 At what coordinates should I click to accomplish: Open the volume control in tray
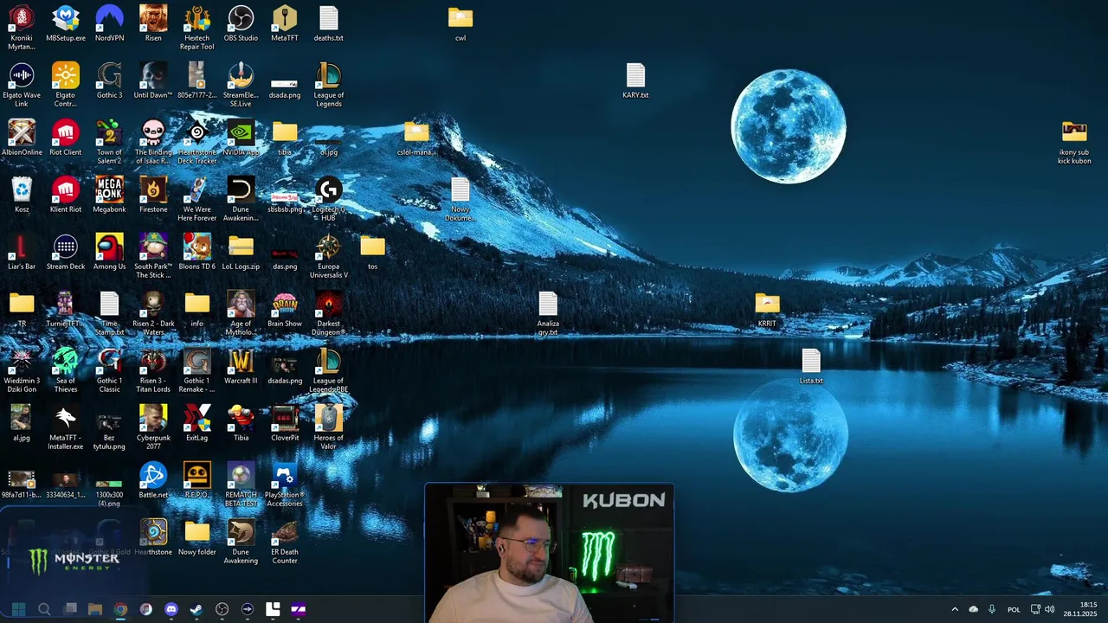coord(1050,609)
